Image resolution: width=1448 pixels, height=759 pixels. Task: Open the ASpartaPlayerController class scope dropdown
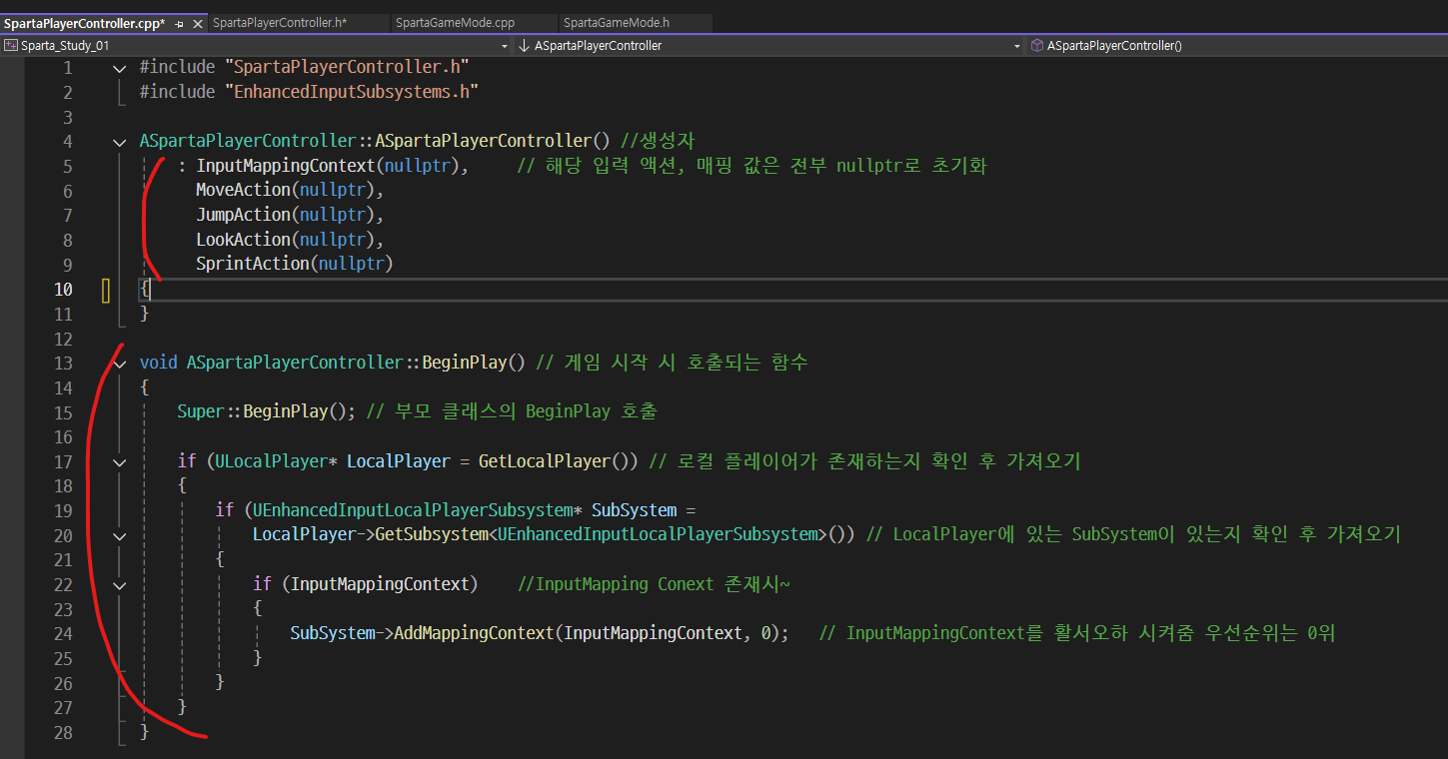[x=1017, y=46]
